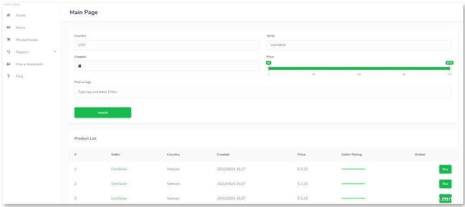Open My purchases menu item
The height and width of the screenshot is (207, 465).
[x=27, y=39]
